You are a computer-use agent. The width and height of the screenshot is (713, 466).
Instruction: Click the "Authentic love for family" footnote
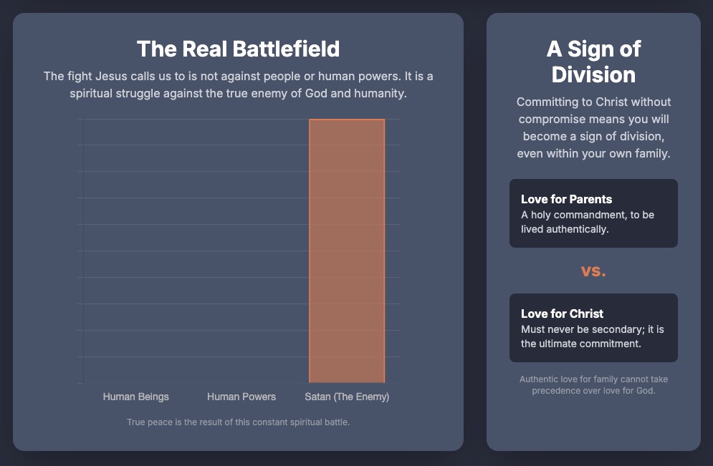click(593, 385)
